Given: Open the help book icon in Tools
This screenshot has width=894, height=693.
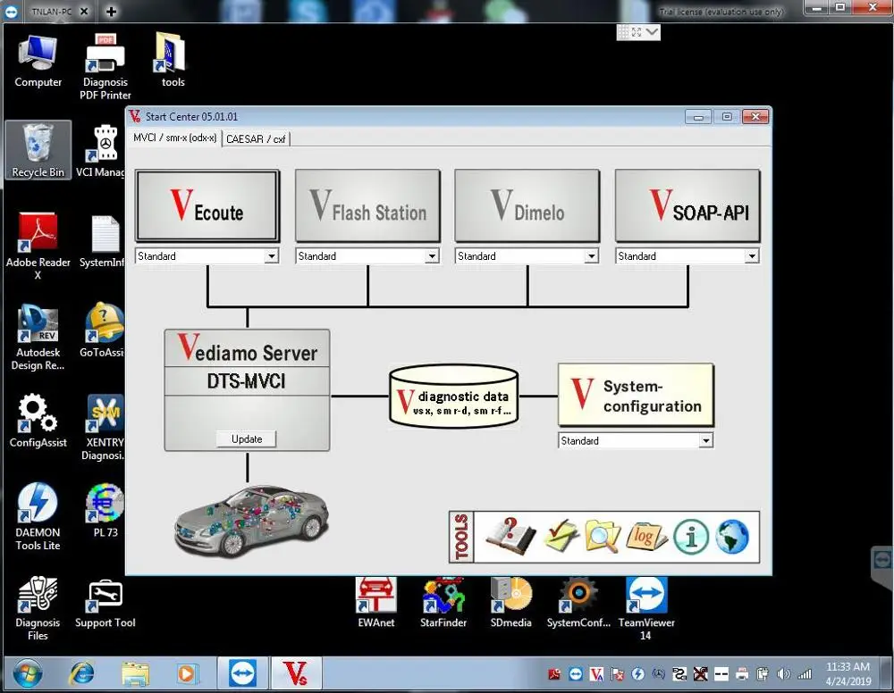Looking at the screenshot, I should click(510, 536).
